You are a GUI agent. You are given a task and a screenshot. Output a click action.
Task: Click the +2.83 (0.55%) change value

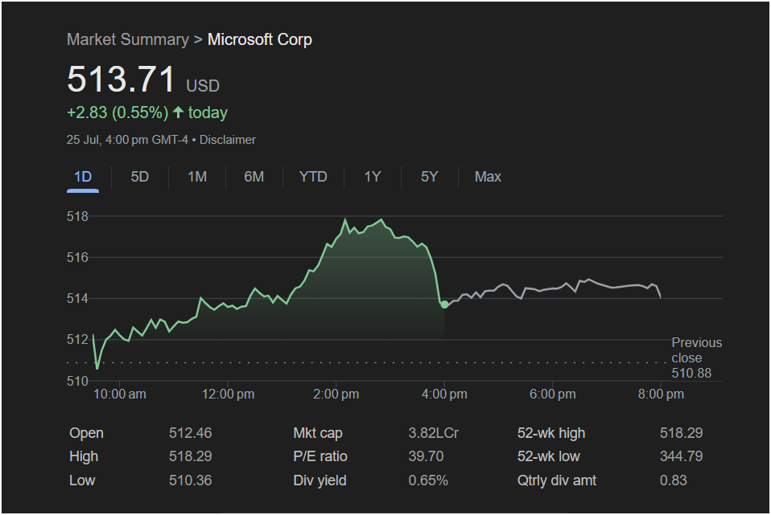click(118, 112)
